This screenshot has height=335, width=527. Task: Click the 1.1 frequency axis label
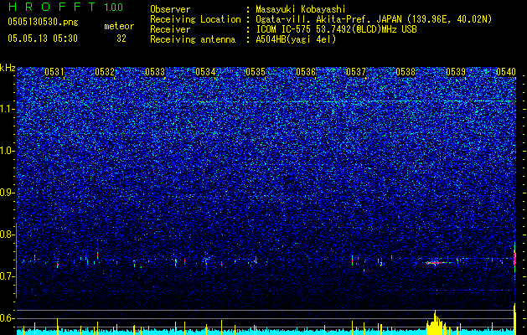[x=8, y=109]
